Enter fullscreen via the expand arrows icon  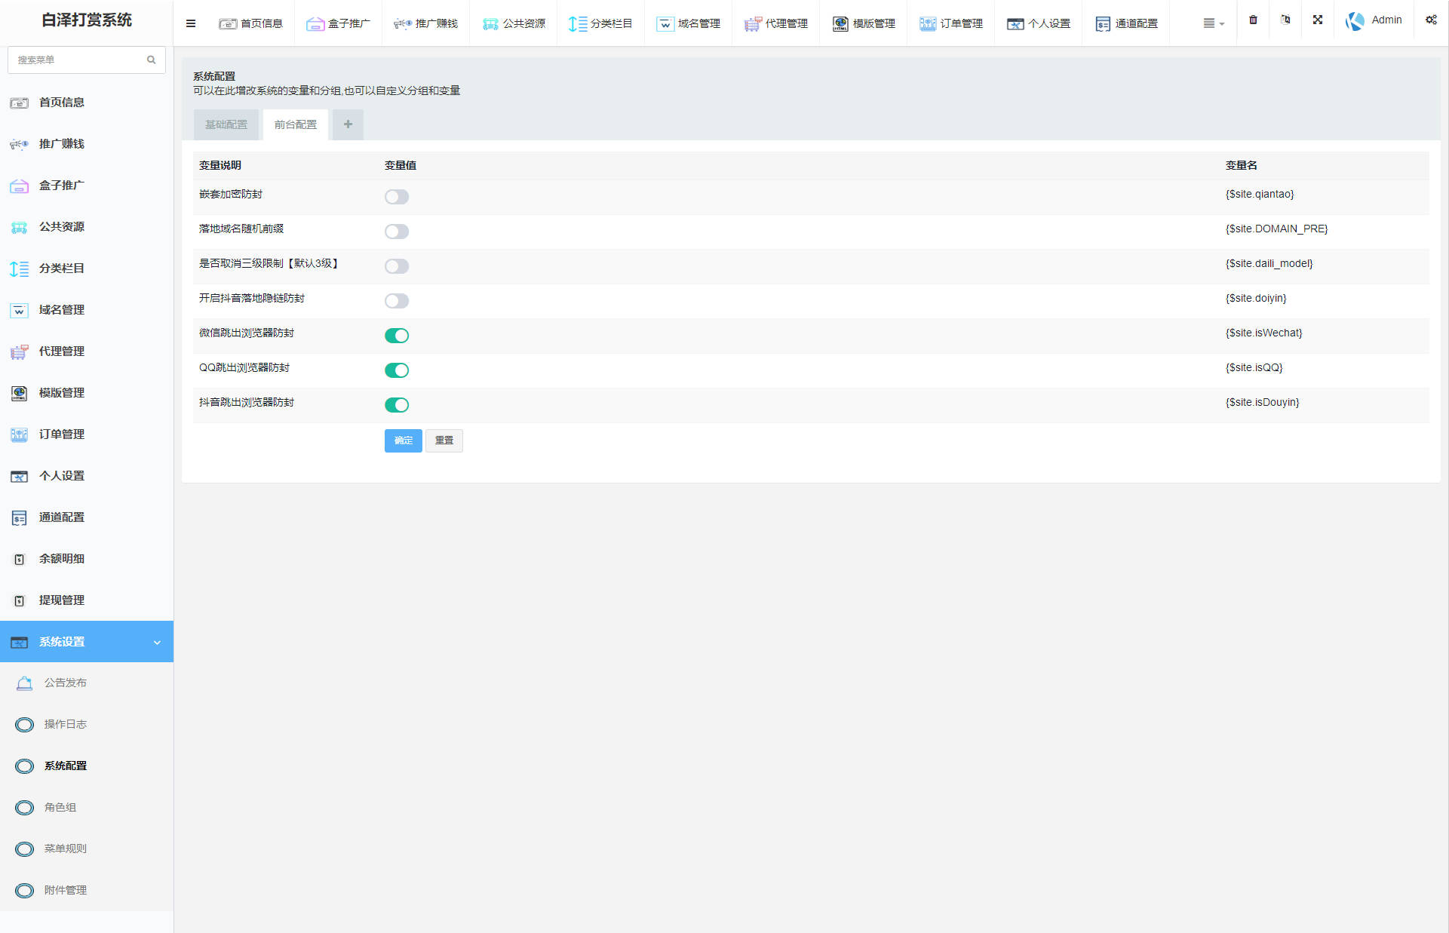pos(1318,20)
